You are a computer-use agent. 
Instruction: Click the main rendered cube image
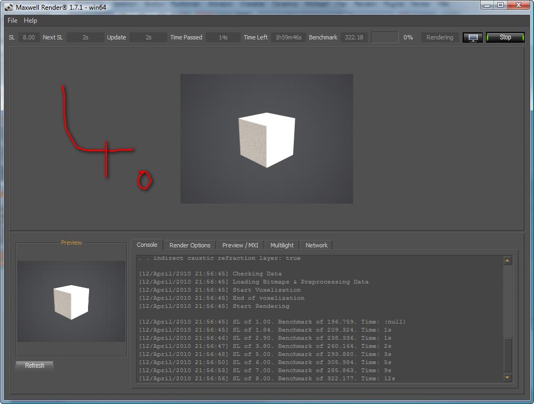coord(267,139)
